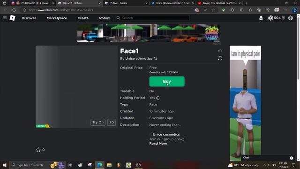The image size is (300, 169).
Task: Open Roblox settings gear
Action: (x=291, y=18)
